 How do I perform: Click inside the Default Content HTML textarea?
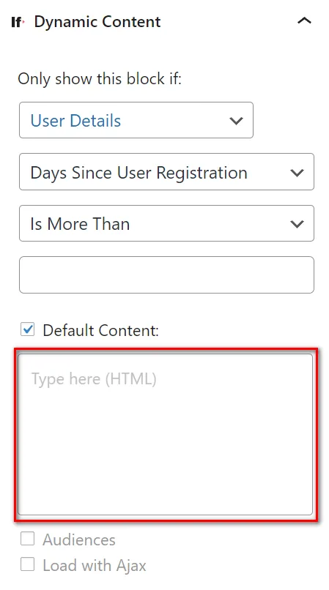point(166,434)
